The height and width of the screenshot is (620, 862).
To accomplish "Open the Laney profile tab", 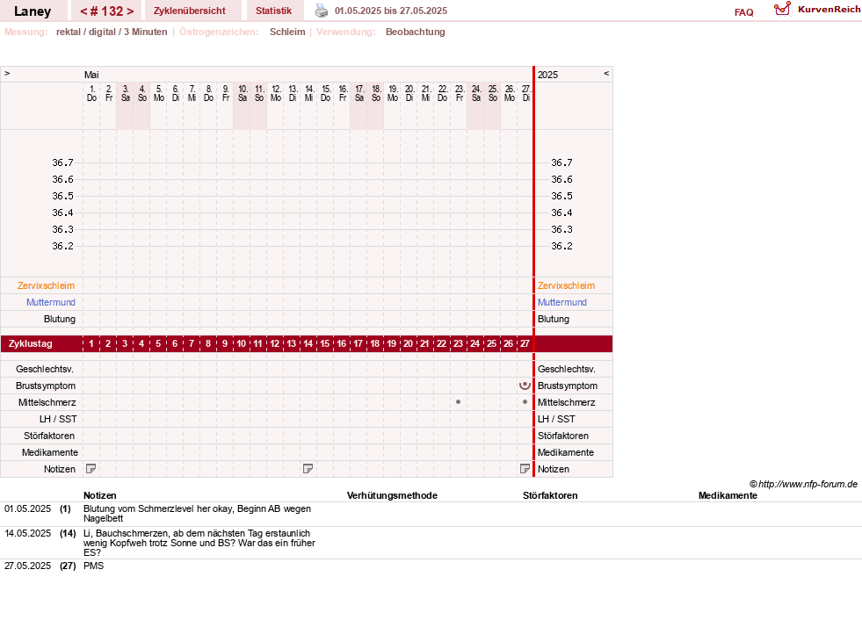I will 33,11.
